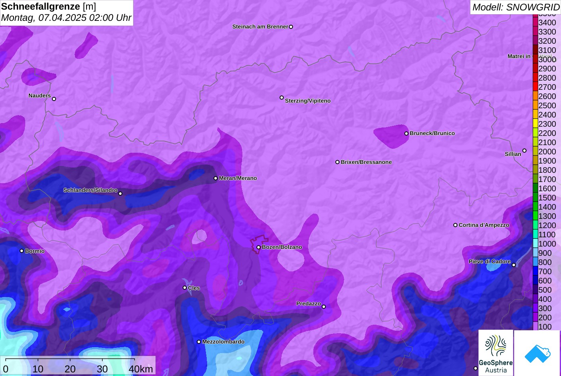Click the 100 m purple legend swatch
The image size is (561, 376).
coord(535,326)
